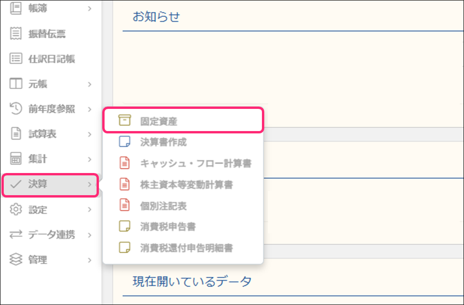
Task: Expand the 前年度参照 submenu chevron
Action: pyautogui.click(x=90, y=110)
